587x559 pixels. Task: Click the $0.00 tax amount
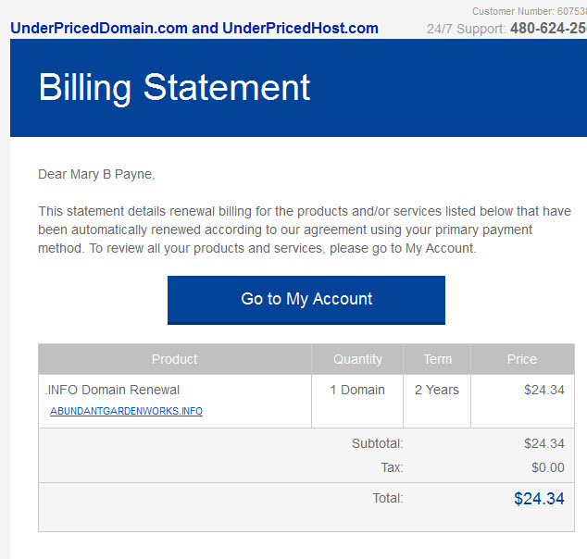pyautogui.click(x=548, y=467)
